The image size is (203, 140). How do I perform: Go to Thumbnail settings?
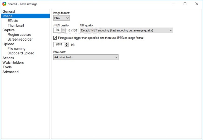click(x=16, y=25)
